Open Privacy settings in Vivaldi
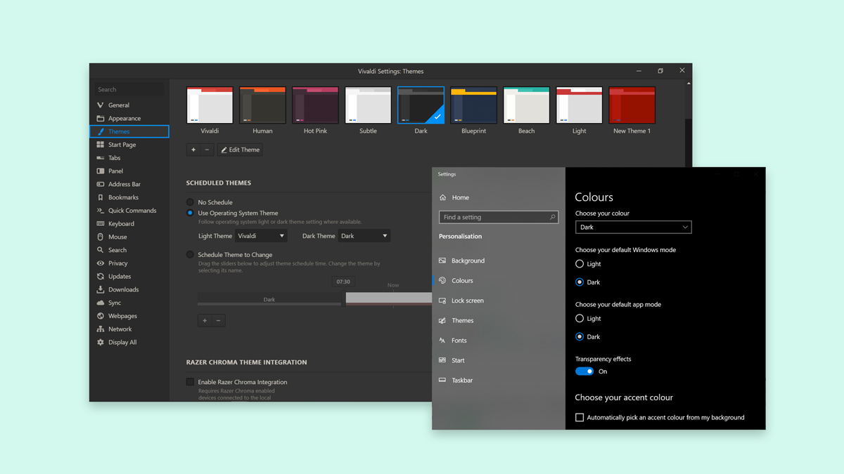This screenshot has width=844, height=474. [x=129, y=263]
